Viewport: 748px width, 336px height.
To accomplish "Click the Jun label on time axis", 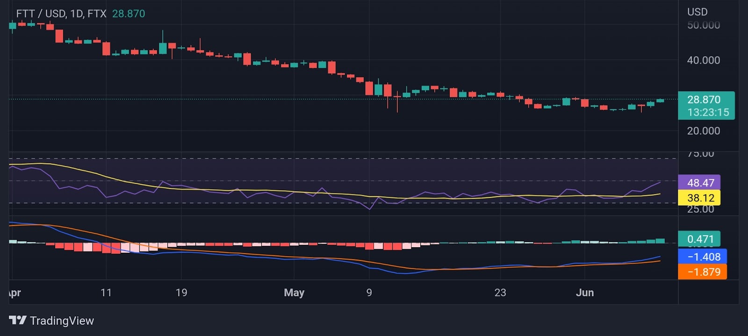I will (585, 293).
